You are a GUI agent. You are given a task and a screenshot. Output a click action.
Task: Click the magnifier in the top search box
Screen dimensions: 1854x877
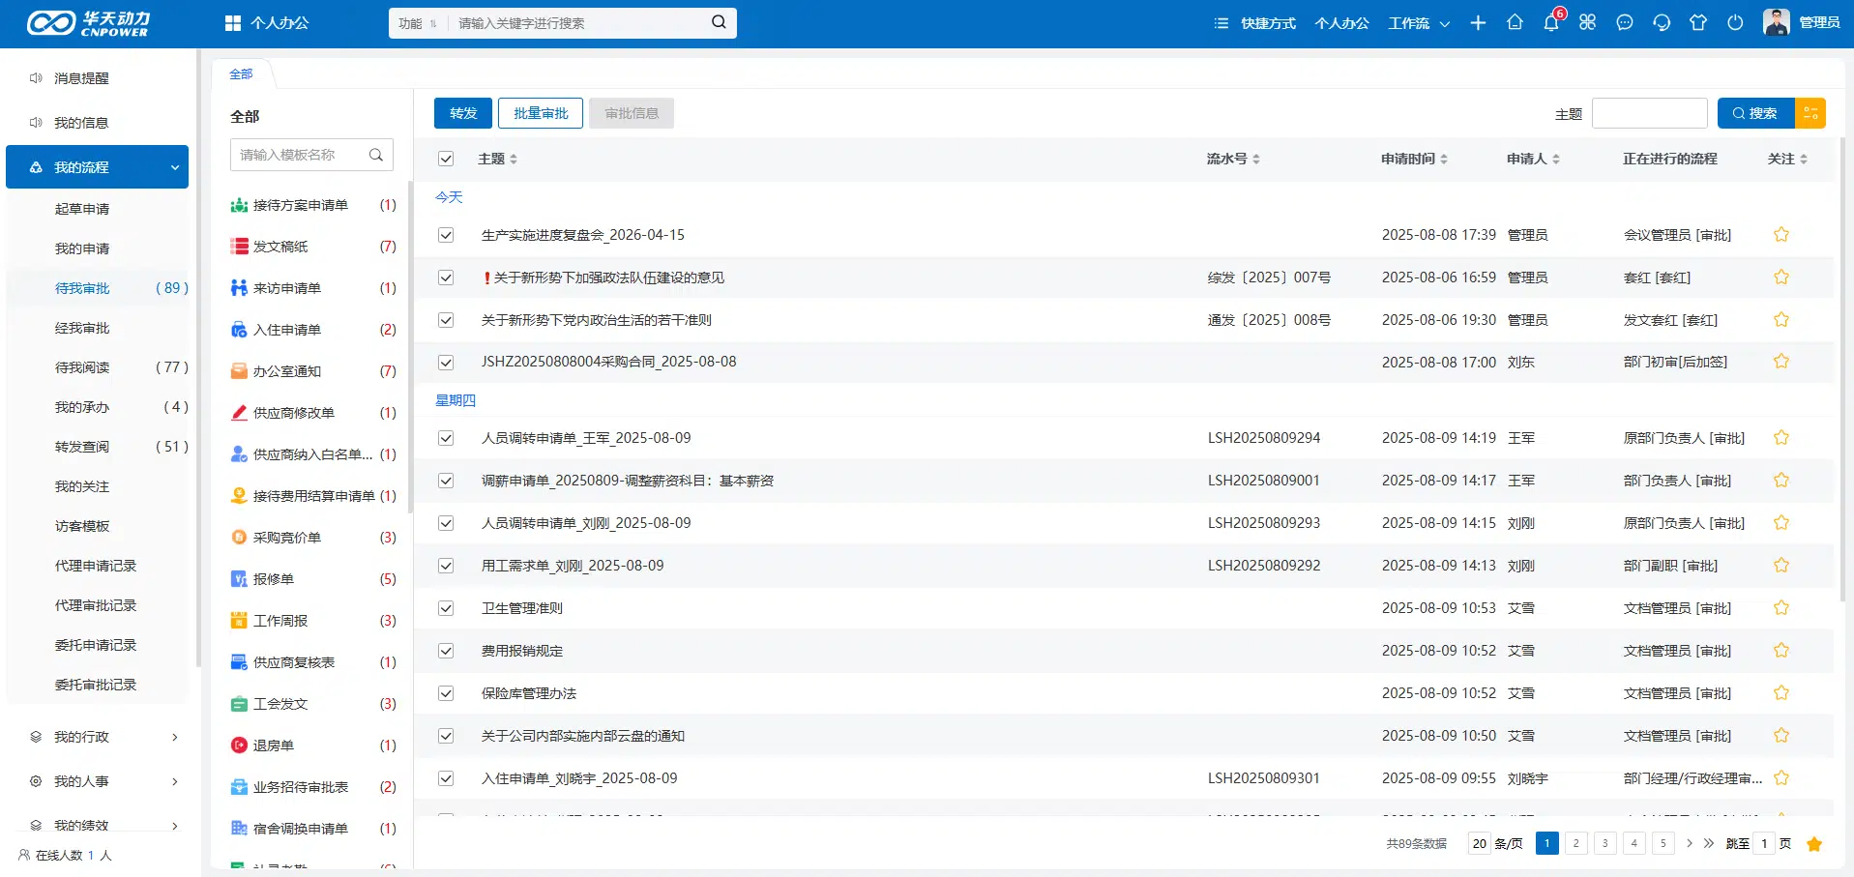tap(719, 22)
